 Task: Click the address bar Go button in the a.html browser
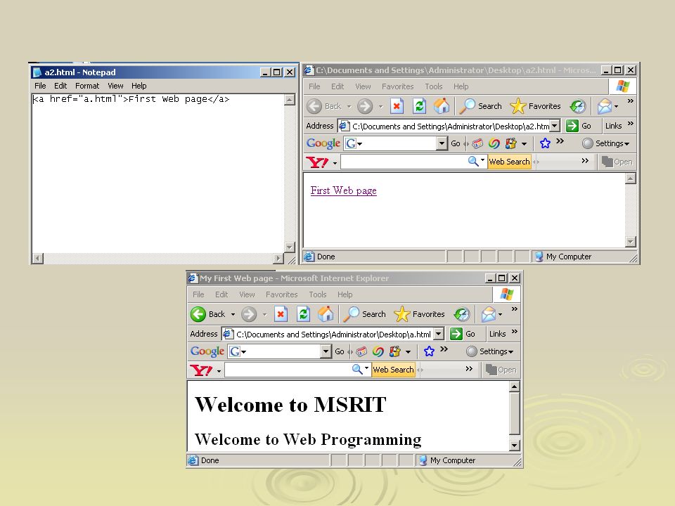463,334
